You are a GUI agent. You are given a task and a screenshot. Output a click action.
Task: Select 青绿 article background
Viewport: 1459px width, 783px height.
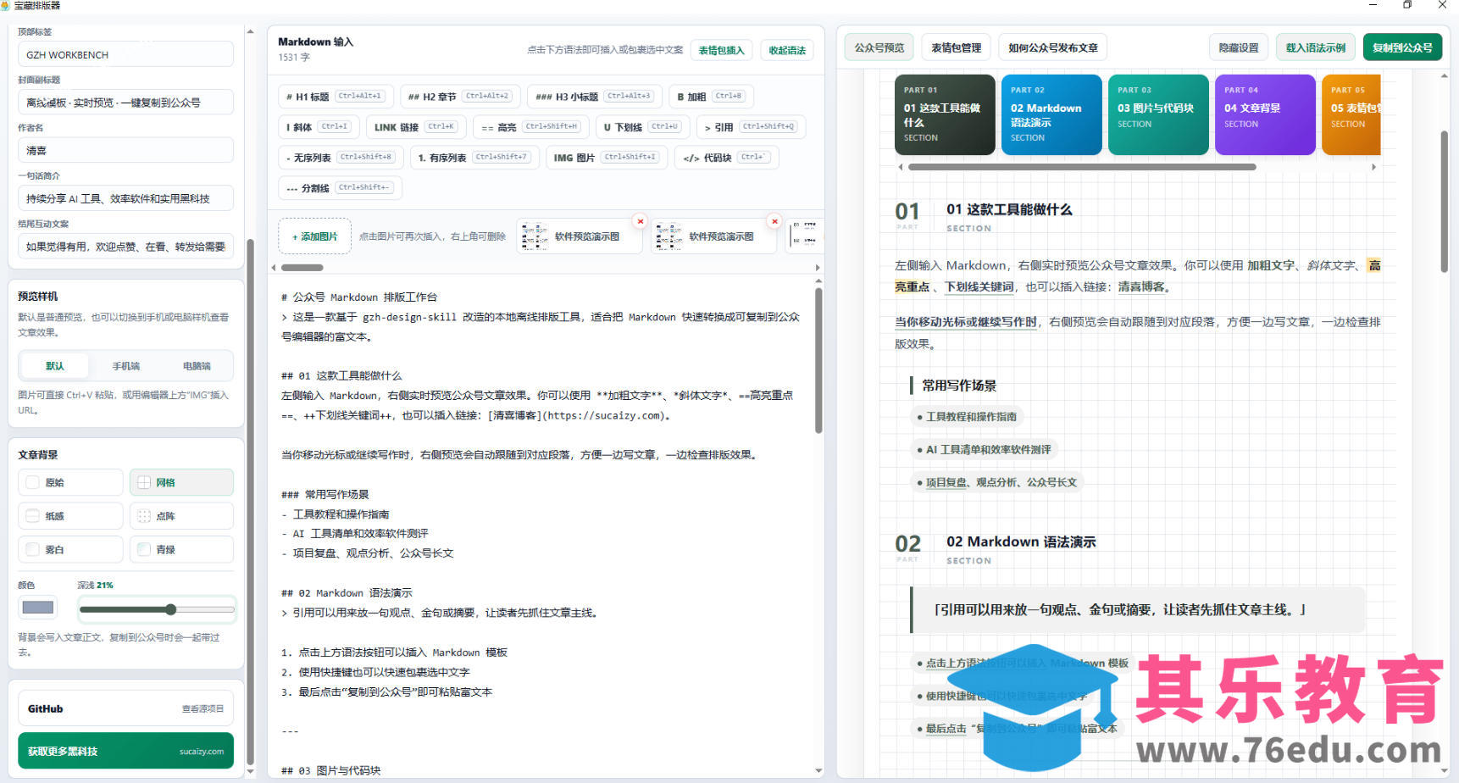click(x=181, y=549)
